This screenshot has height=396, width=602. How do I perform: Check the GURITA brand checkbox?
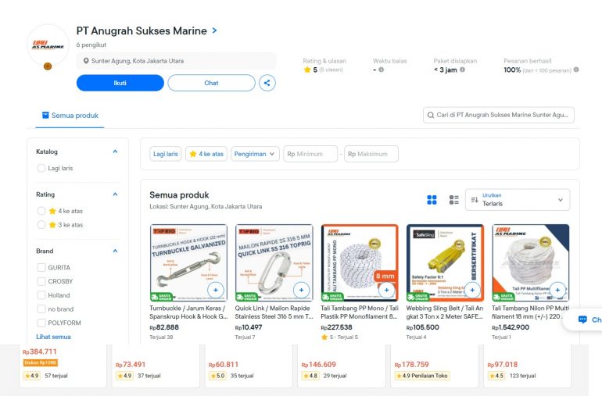[41, 267]
